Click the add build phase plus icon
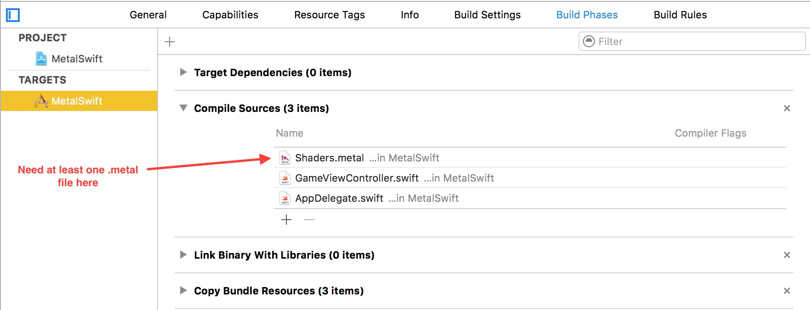The height and width of the screenshot is (310, 810). (x=170, y=42)
